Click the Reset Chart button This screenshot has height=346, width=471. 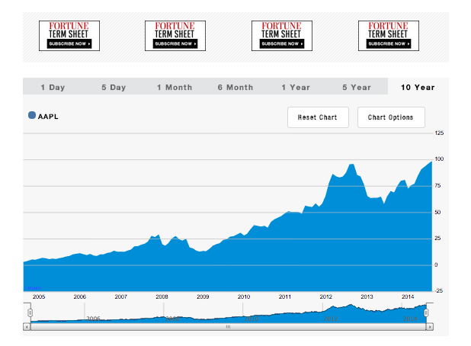(318, 117)
